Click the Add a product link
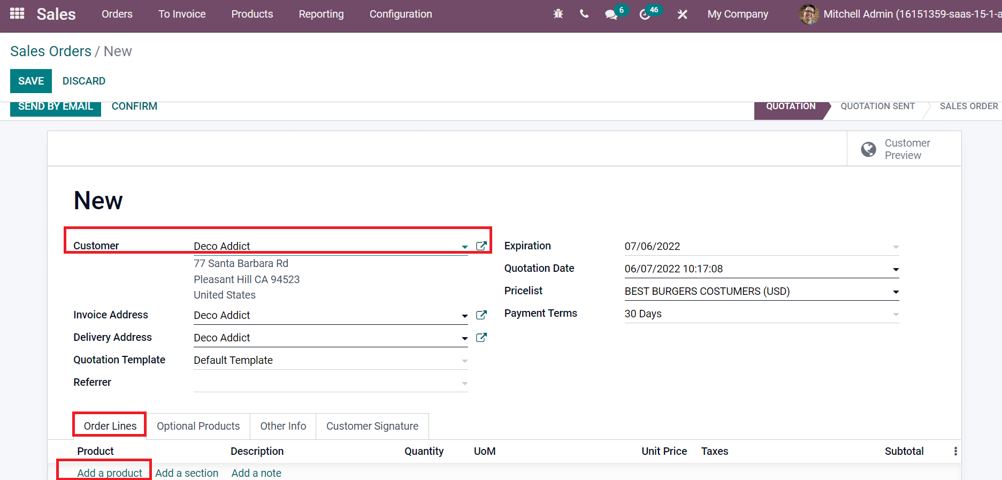1002x480 pixels. 110,473
